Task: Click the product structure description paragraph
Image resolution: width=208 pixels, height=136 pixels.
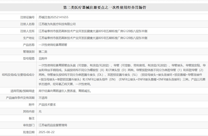Action: [122, 75]
